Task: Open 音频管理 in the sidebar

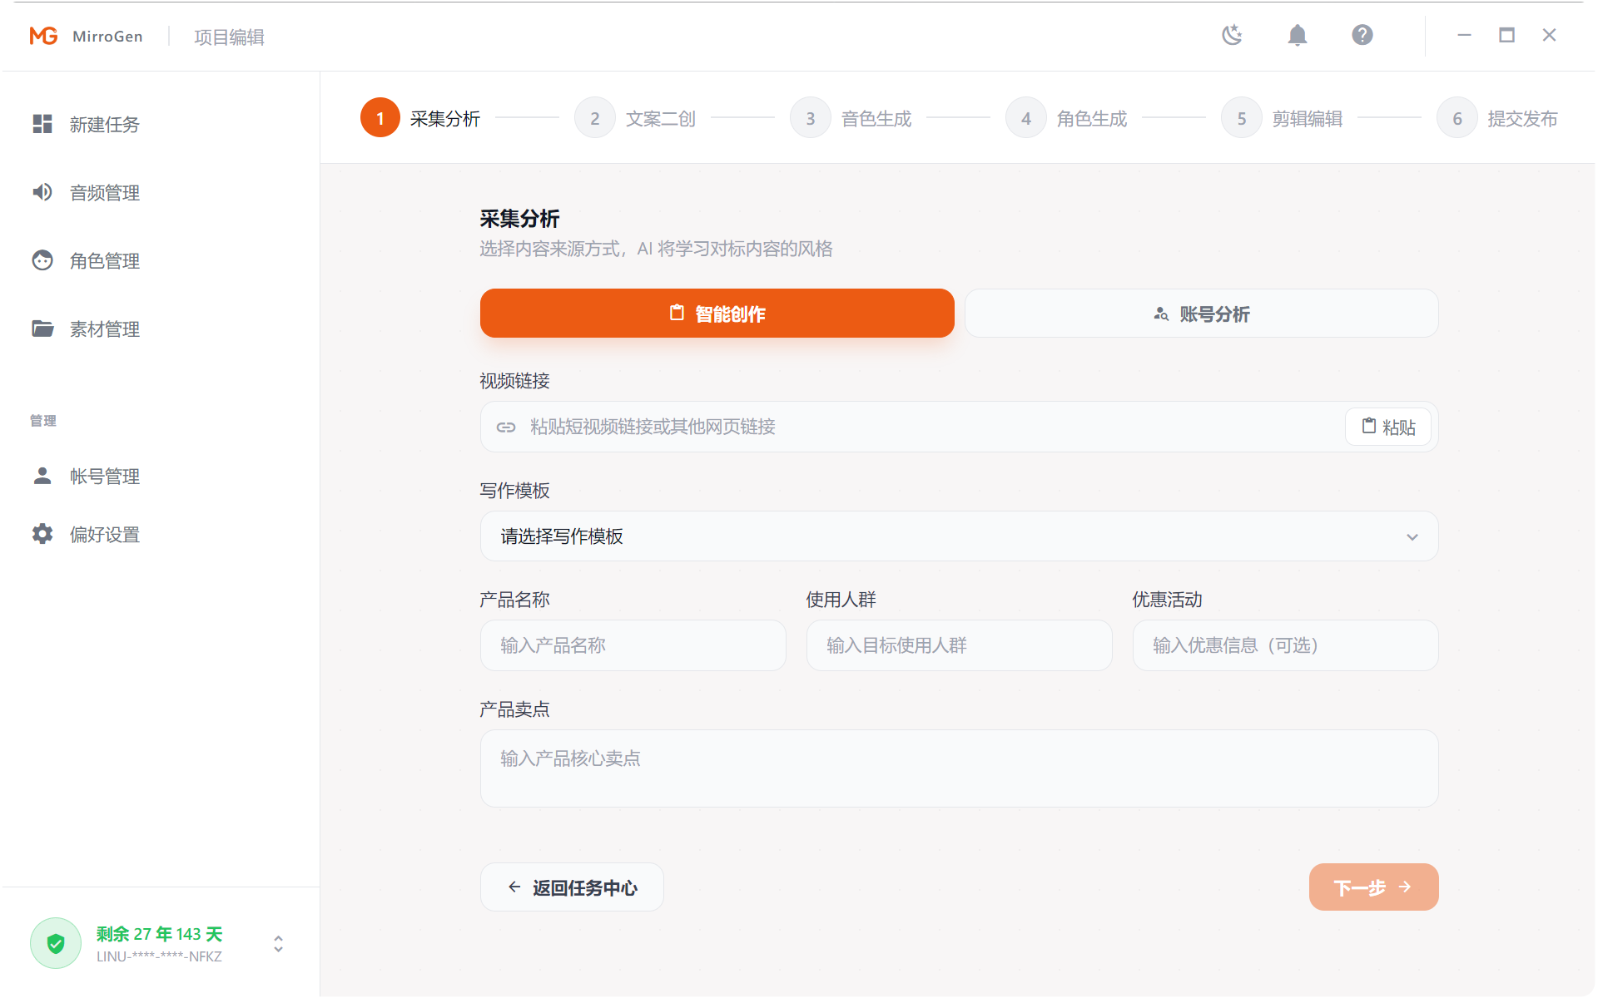Action: pos(104,192)
